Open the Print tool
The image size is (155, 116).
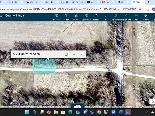(136, 17)
